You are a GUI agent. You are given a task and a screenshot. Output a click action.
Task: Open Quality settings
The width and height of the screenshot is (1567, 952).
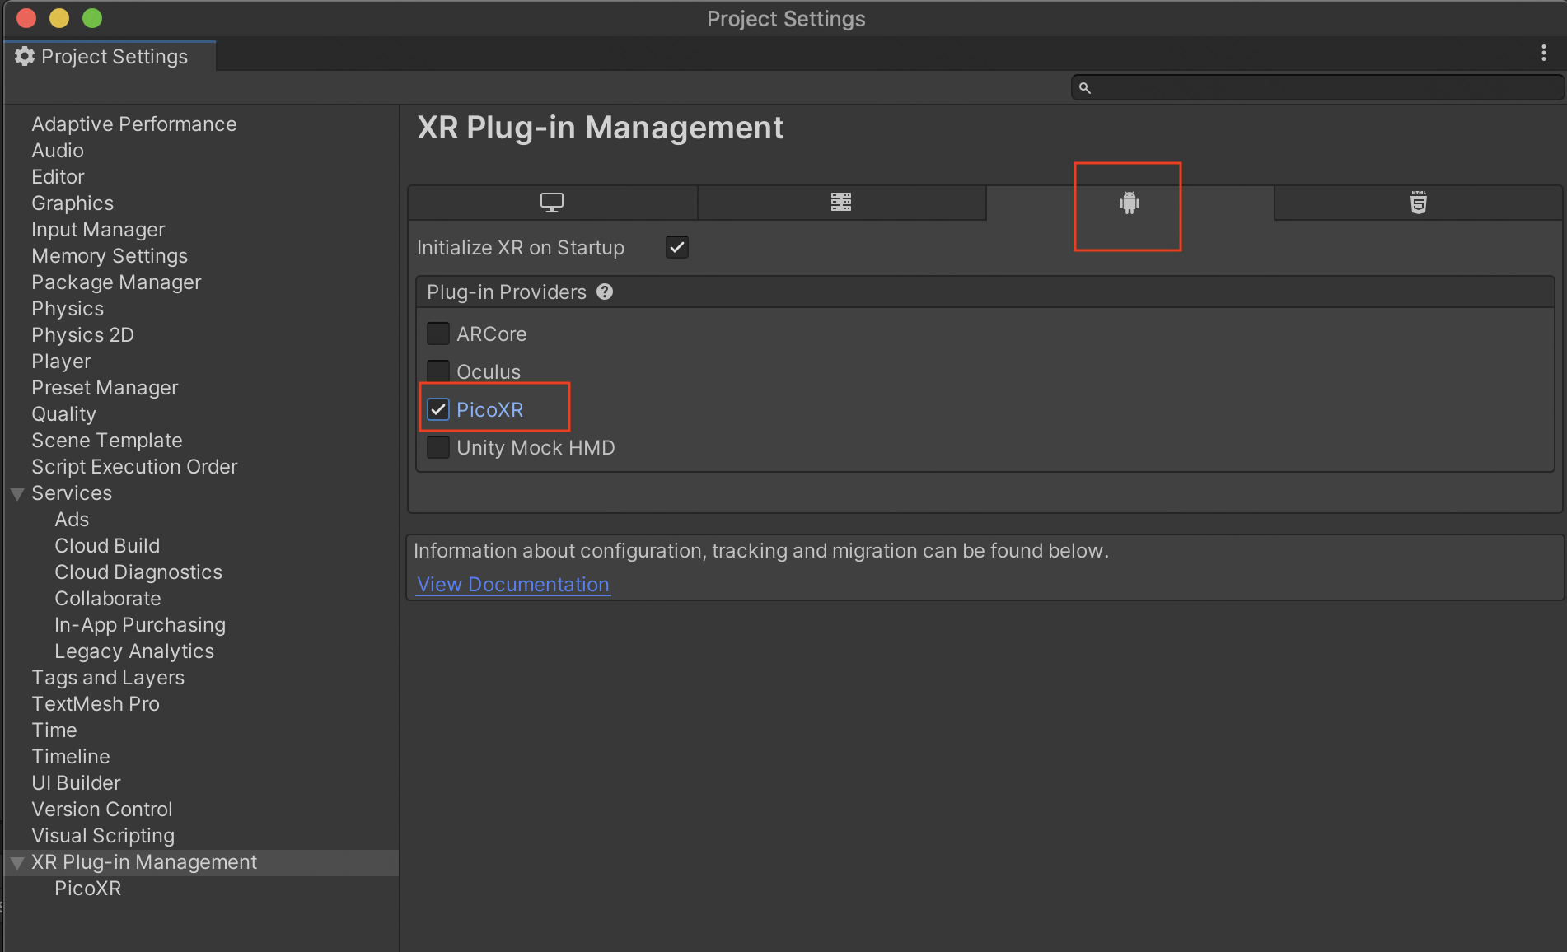[x=63, y=414]
